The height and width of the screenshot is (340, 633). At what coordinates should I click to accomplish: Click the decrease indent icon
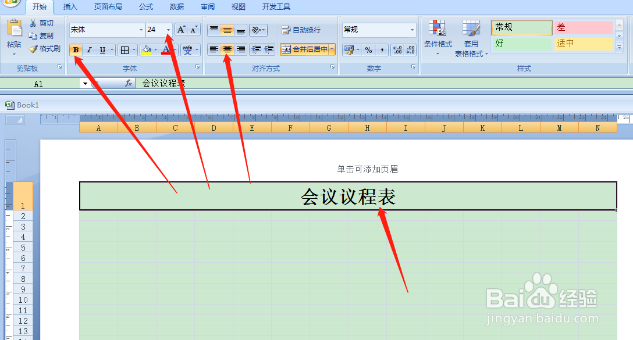256,49
